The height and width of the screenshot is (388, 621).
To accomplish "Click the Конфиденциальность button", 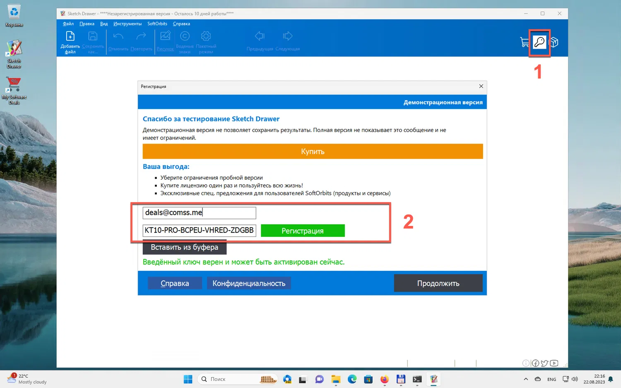I will point(249,283).
